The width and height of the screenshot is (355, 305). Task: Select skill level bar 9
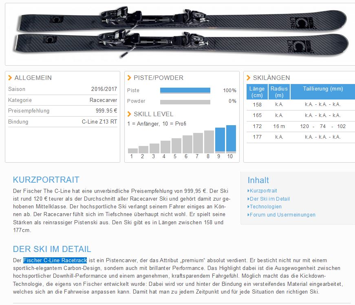[220, 140]
